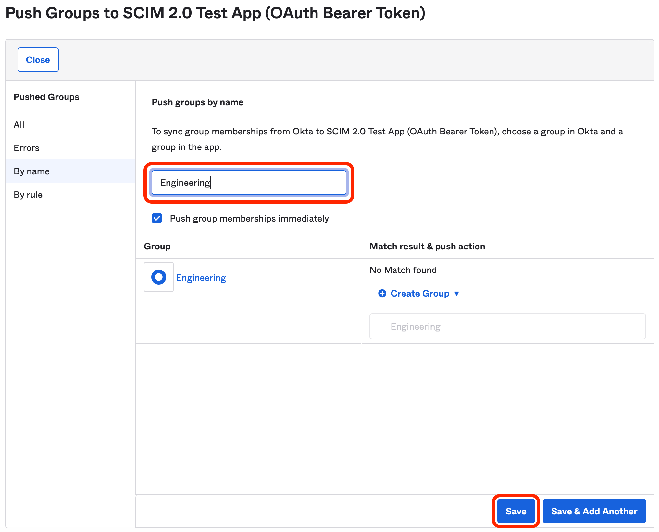Click the plus icon next to Create Group

point(382,293)
